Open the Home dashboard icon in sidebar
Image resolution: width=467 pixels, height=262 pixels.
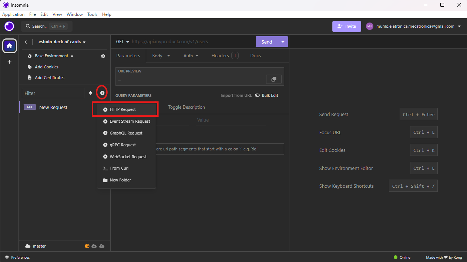[x=10, y=46]
